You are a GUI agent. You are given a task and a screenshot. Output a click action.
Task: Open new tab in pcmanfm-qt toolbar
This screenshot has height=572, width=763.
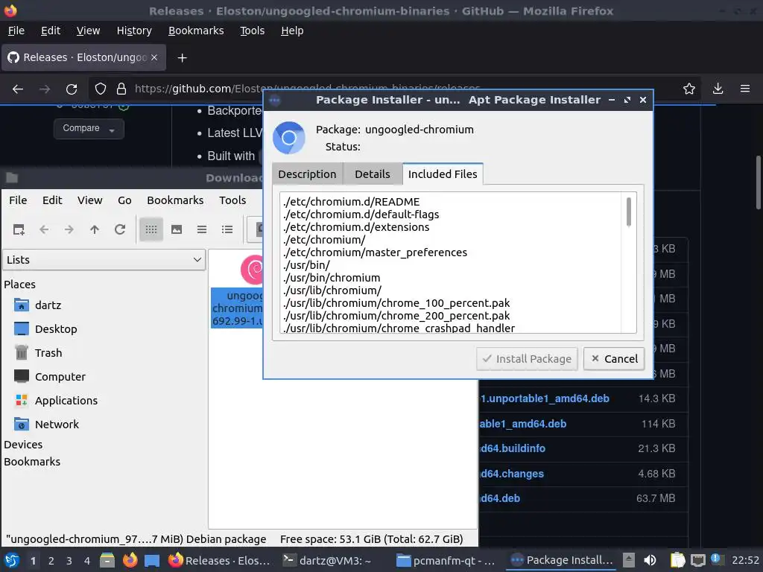pyautogui.click(x=19, y=229)
